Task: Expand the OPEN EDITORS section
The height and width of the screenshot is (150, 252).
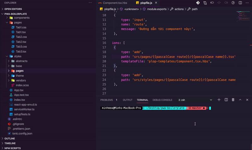Action: coord(13,9)
